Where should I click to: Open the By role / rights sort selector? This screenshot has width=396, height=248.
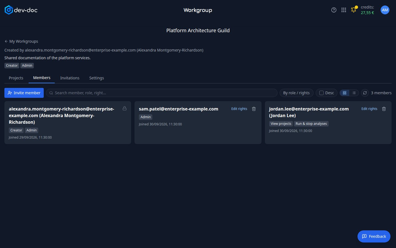pyautogui.click(x=296, y=93)
